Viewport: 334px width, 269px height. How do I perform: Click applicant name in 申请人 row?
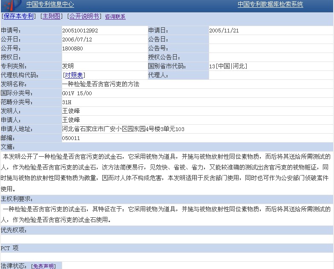(x=71, y=120)
